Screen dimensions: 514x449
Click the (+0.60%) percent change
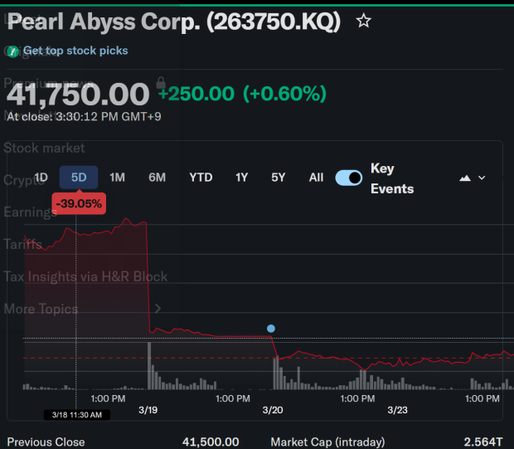(284, 94)
